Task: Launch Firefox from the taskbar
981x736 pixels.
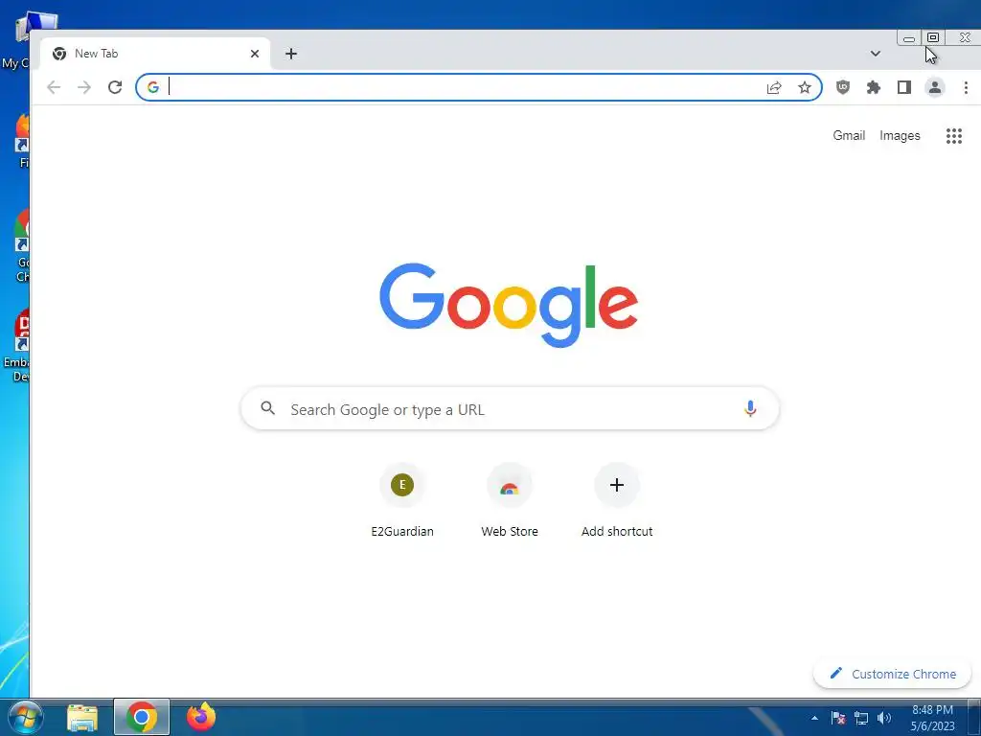Action: pyautogui.click(x=201, y=717)
